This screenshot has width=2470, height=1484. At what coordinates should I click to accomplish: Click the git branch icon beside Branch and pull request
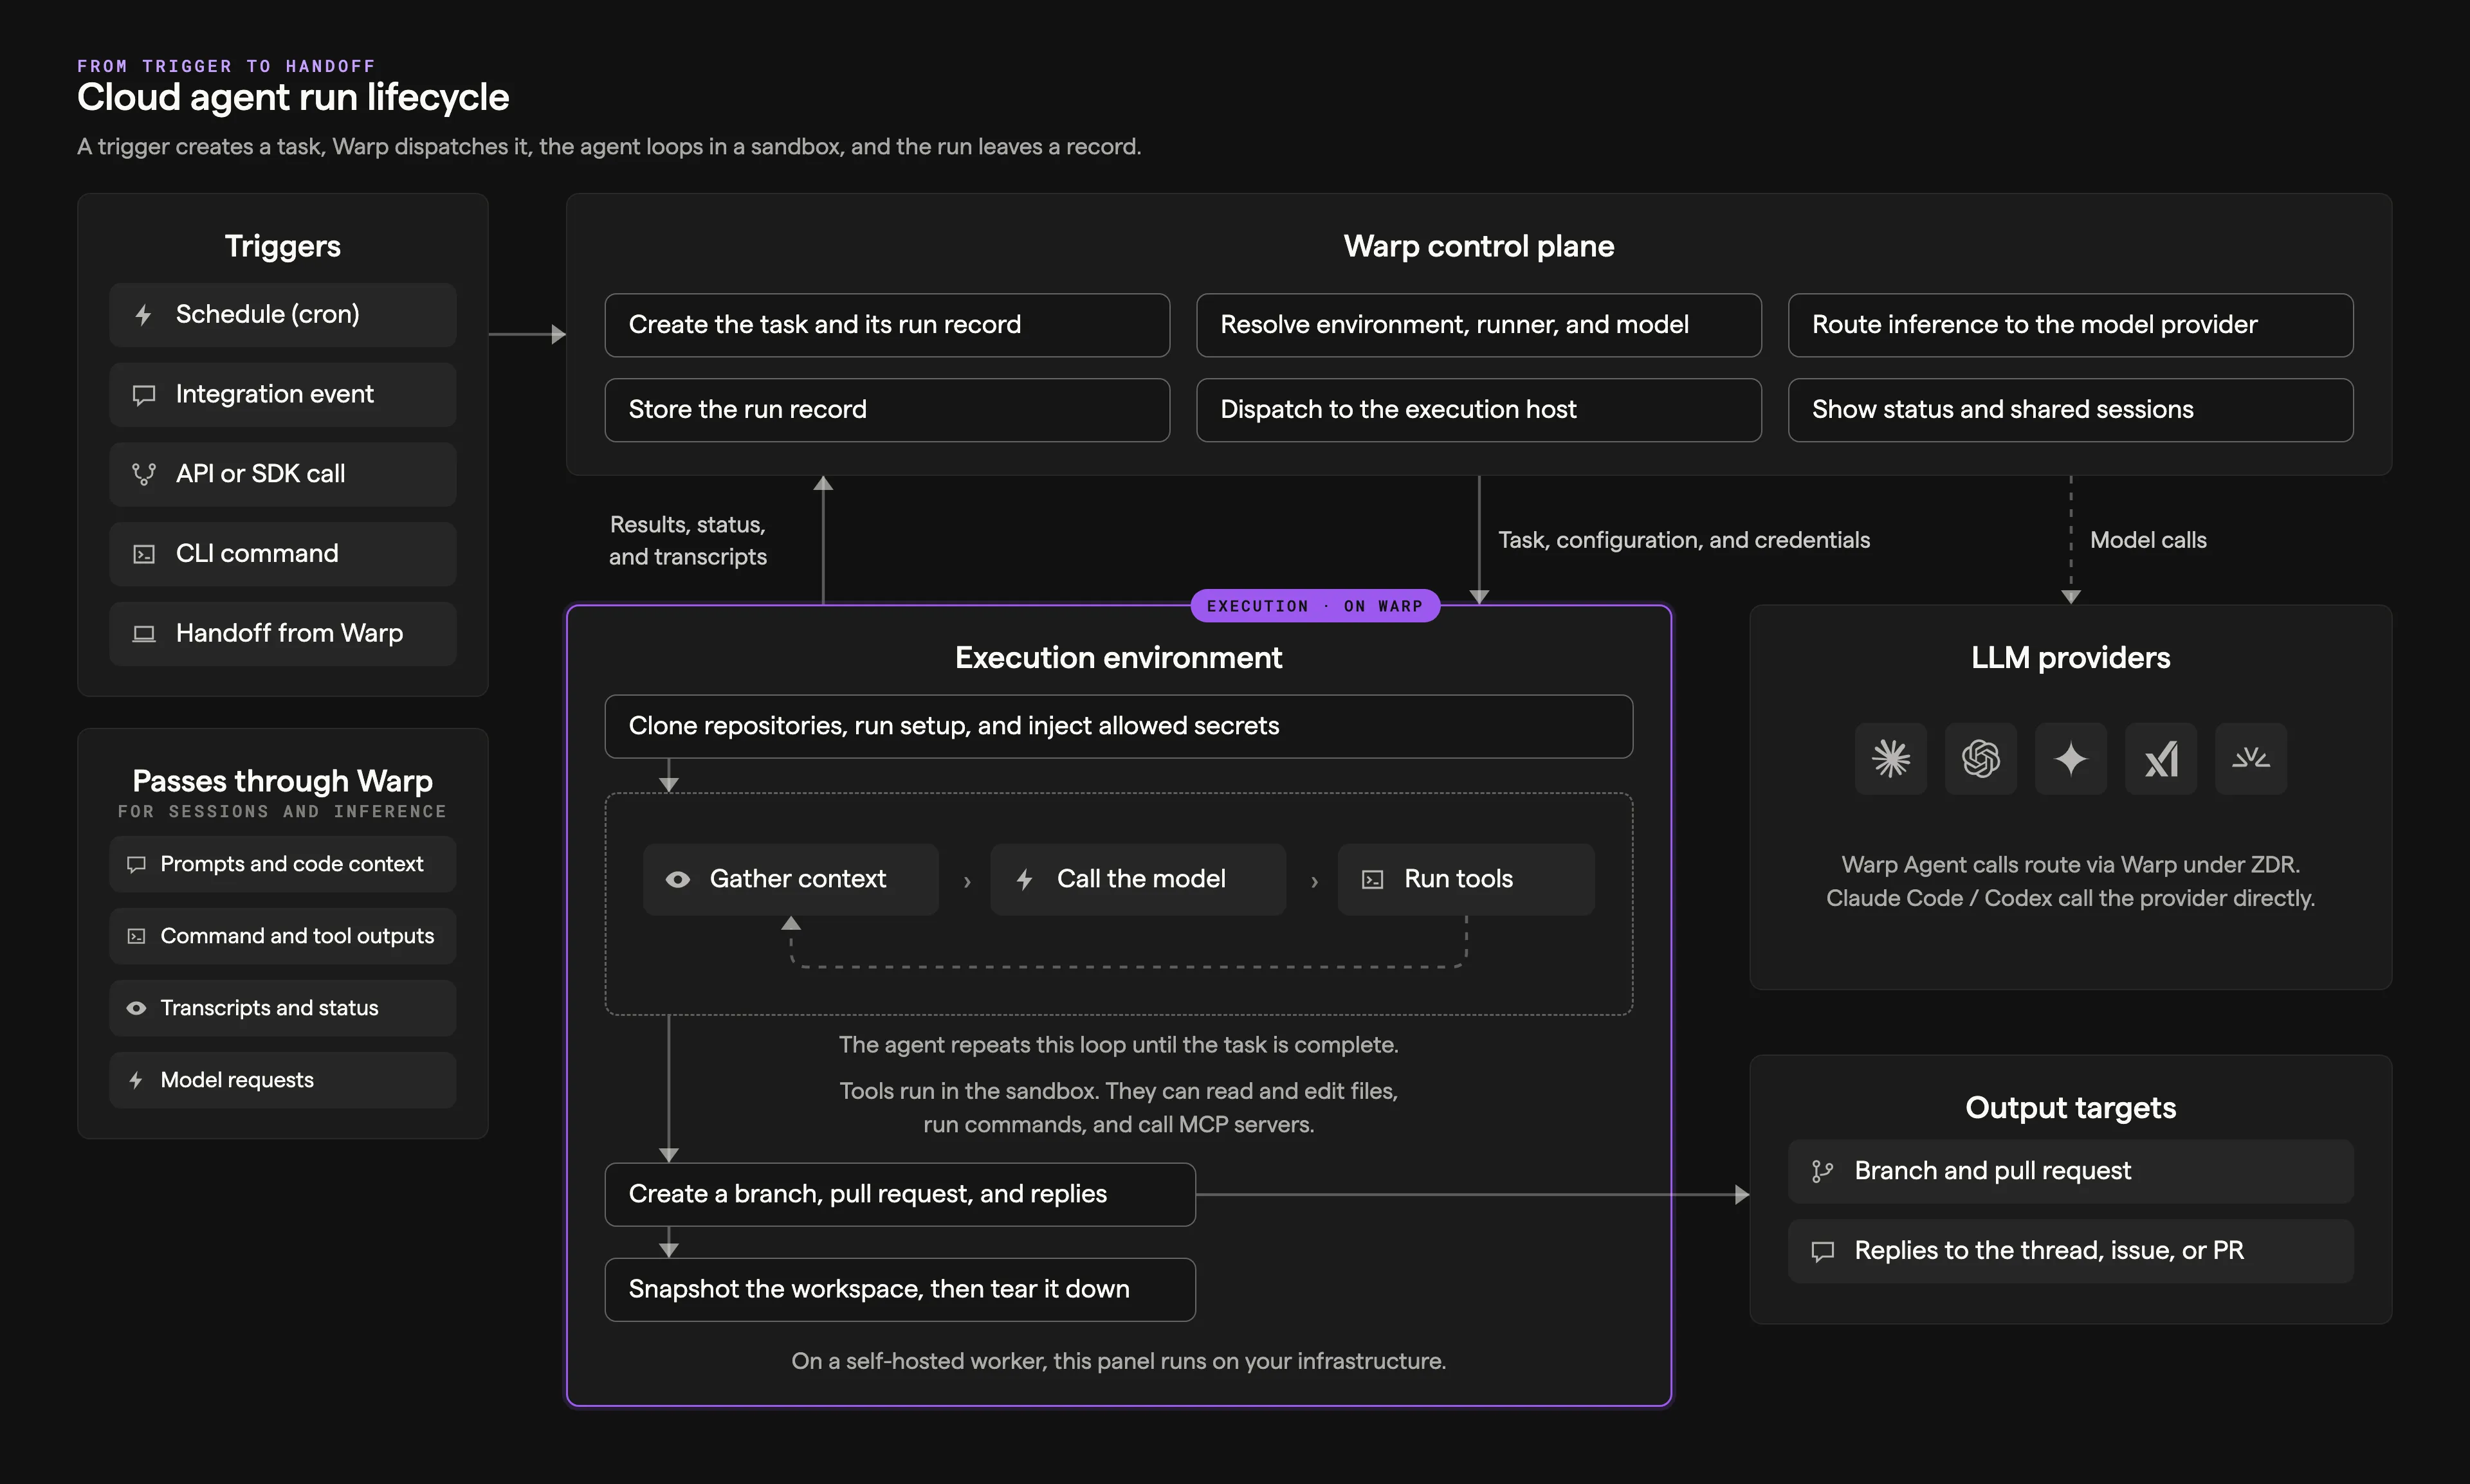(1823, 1172)
